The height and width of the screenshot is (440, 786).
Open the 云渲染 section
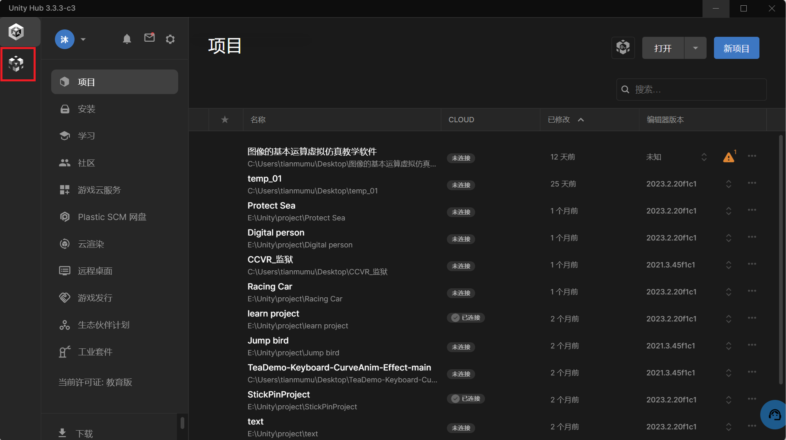click(x=115, y=244)
